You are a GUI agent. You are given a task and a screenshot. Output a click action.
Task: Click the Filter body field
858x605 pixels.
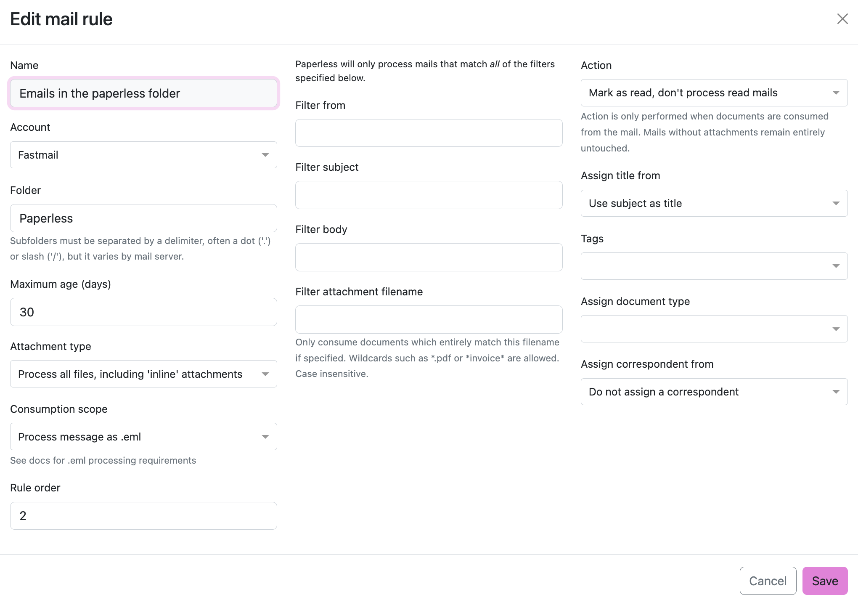[x=429, y=257]
